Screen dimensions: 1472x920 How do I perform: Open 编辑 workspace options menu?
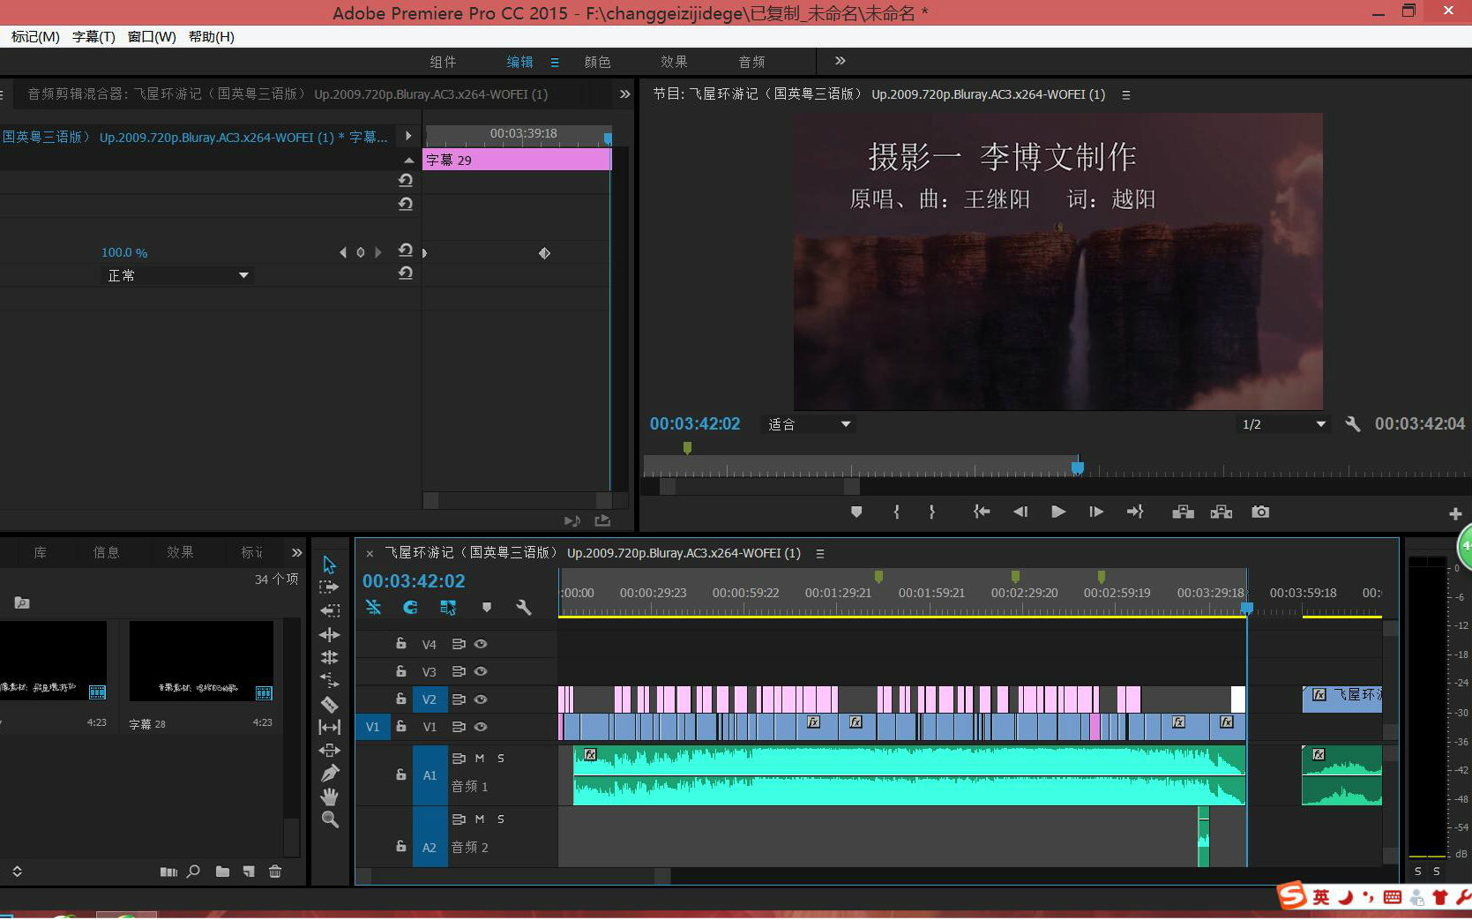(x=555, y=62)
